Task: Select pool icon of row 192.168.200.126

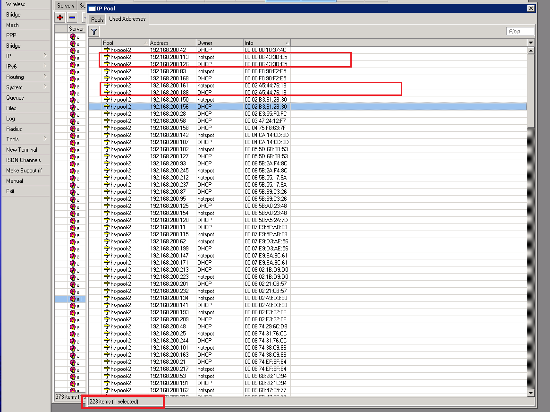Action: (107, 64)
